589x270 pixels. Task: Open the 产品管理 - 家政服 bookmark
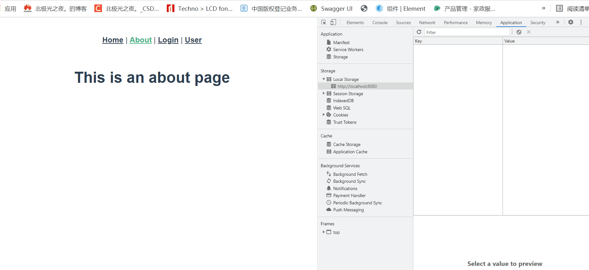pyautogui.click(x=464, y=9)
